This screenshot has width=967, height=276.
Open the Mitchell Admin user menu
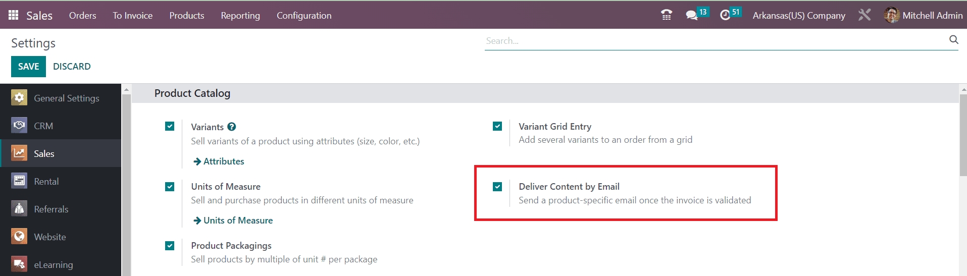click(x=923, y=15)
